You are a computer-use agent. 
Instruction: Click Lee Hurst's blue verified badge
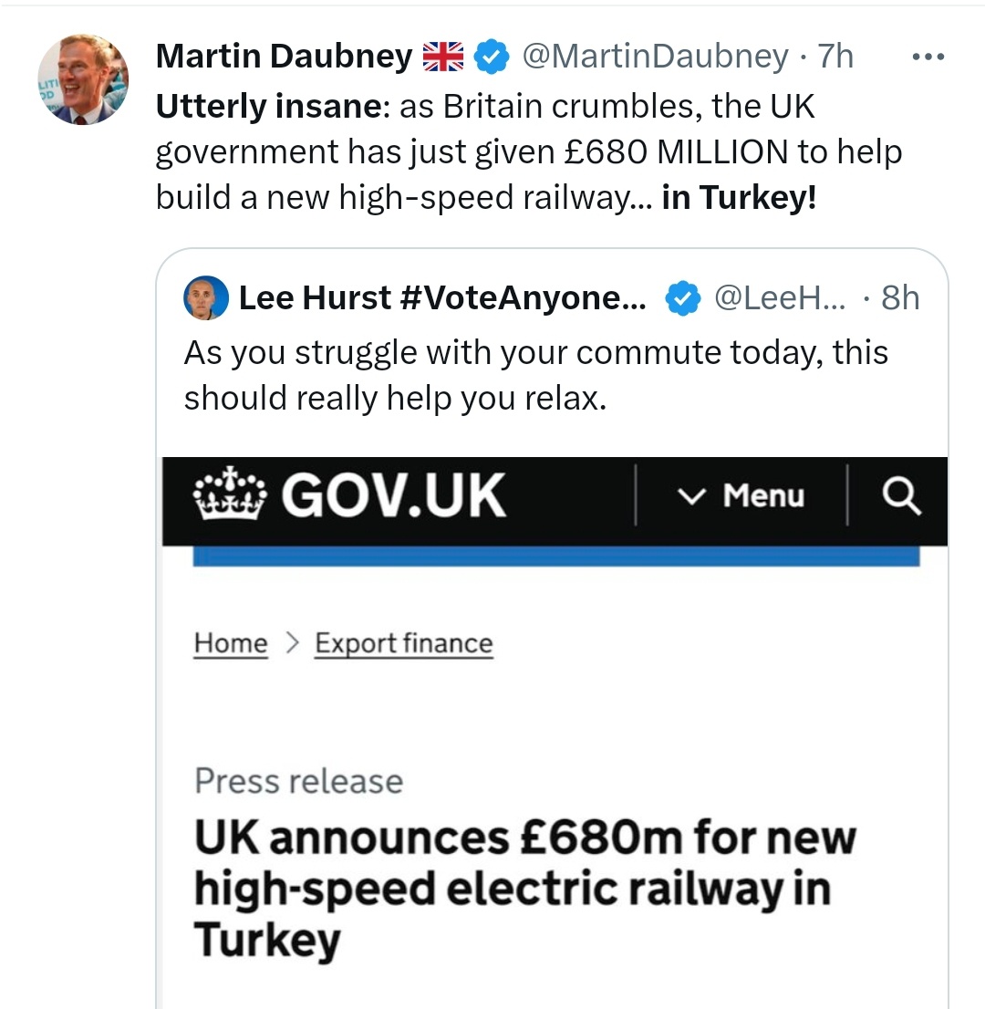(x=682, y=297)
